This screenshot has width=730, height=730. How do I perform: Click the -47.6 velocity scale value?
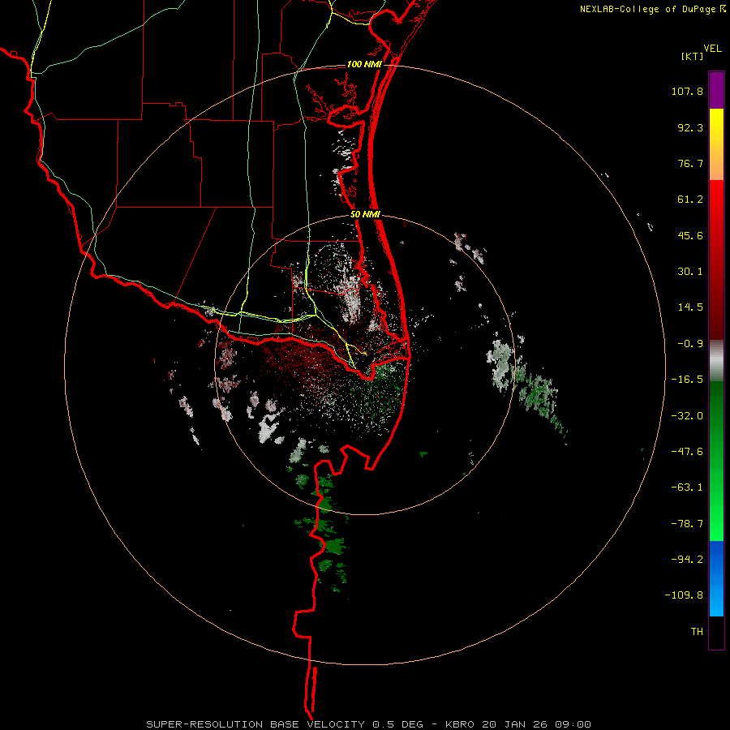click(x=687, y=452)
